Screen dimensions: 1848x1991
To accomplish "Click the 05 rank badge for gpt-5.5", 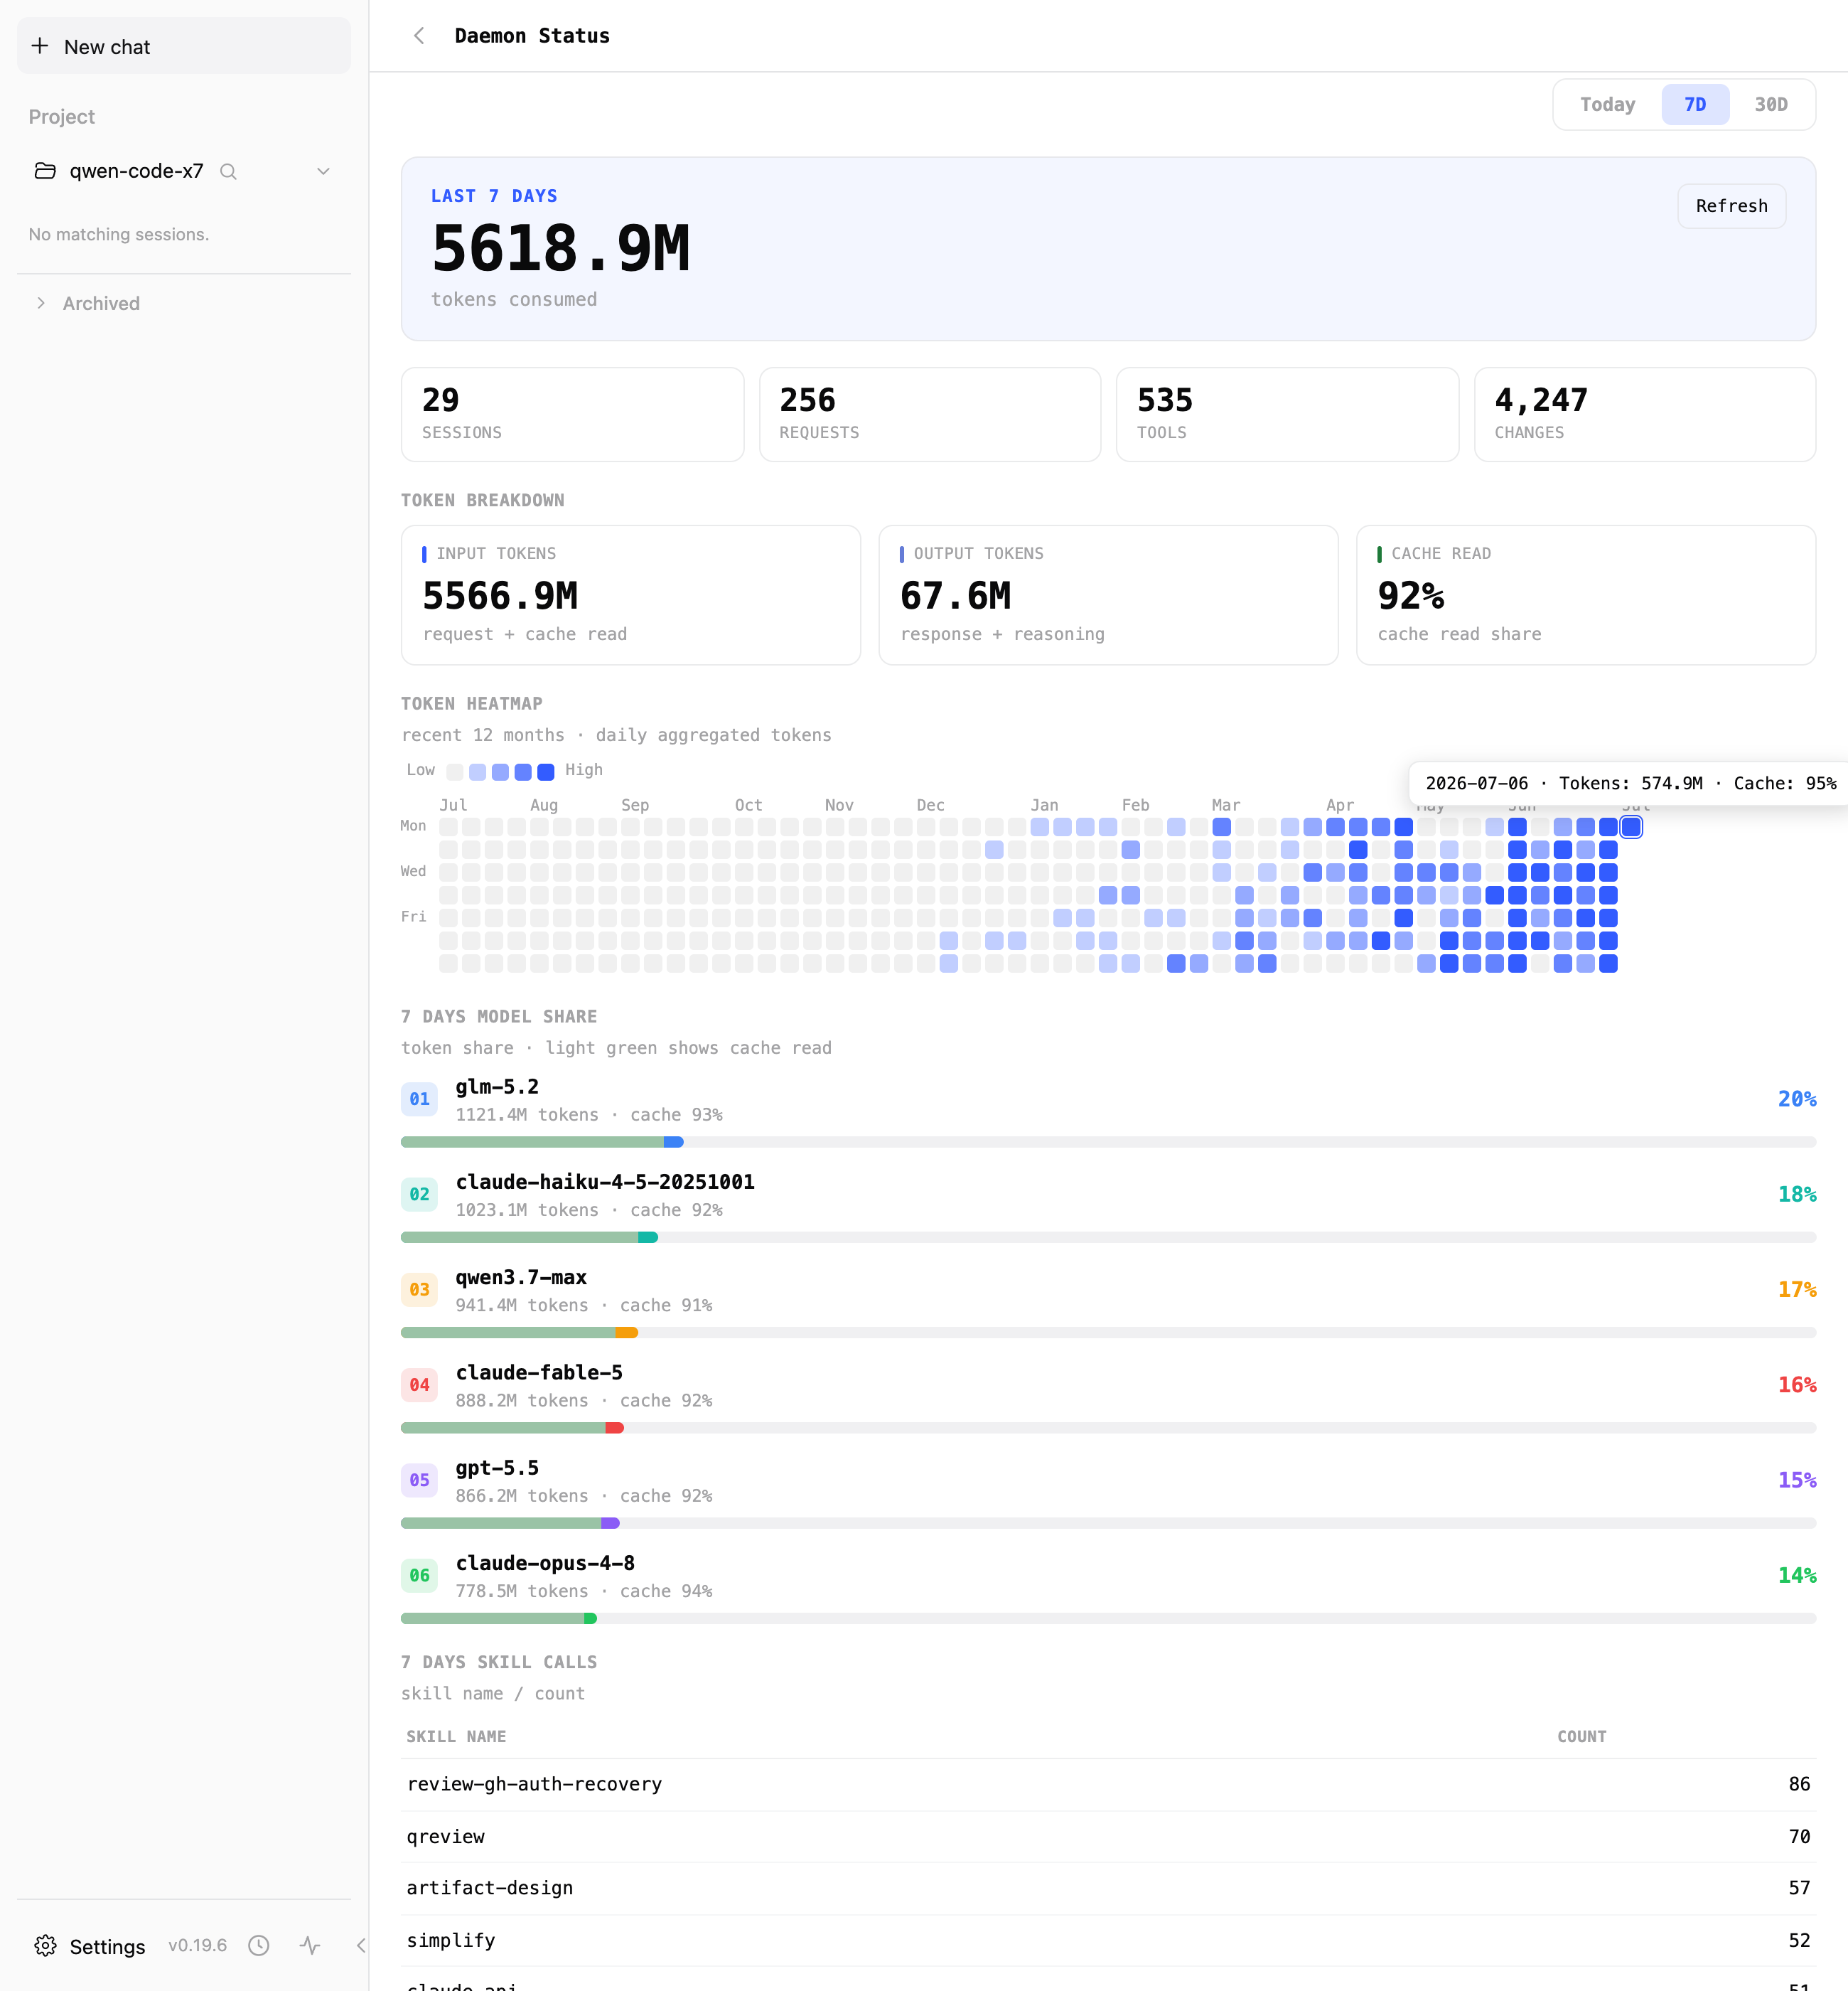I will coord(419,1480).
